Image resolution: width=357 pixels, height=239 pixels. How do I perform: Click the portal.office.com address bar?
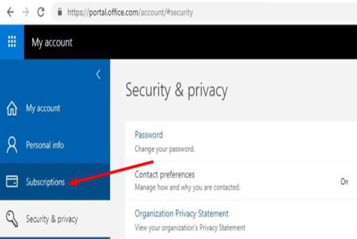point(130,12)
